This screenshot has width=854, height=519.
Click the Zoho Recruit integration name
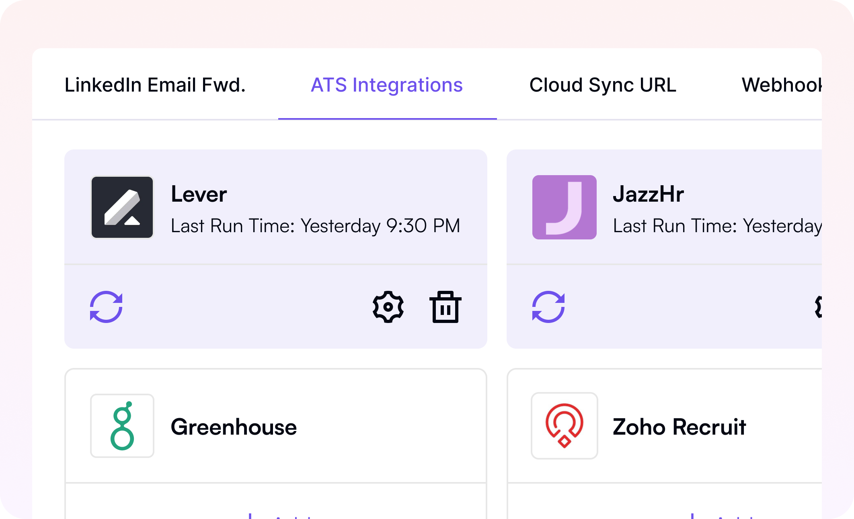pos(679,427)
